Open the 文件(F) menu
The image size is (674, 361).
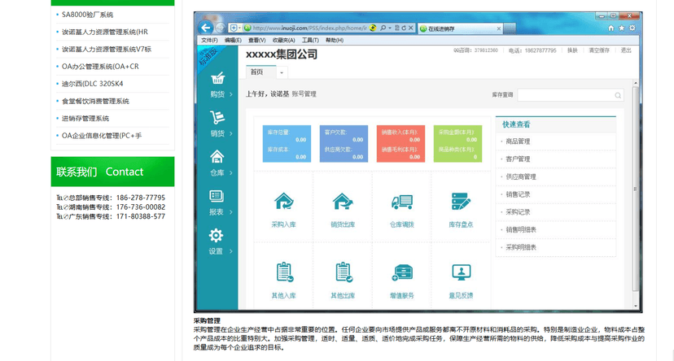pyautogui.click(x=209, y=40)
